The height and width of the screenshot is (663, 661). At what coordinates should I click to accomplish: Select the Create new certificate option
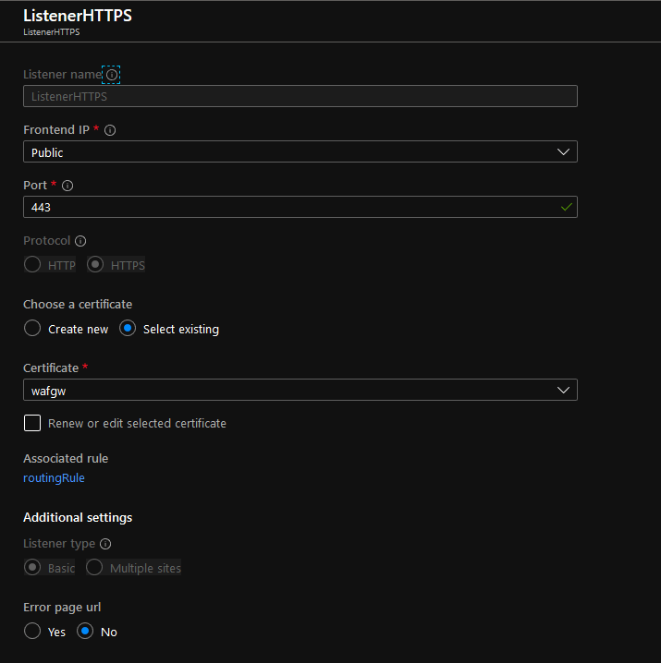point(32,329)
